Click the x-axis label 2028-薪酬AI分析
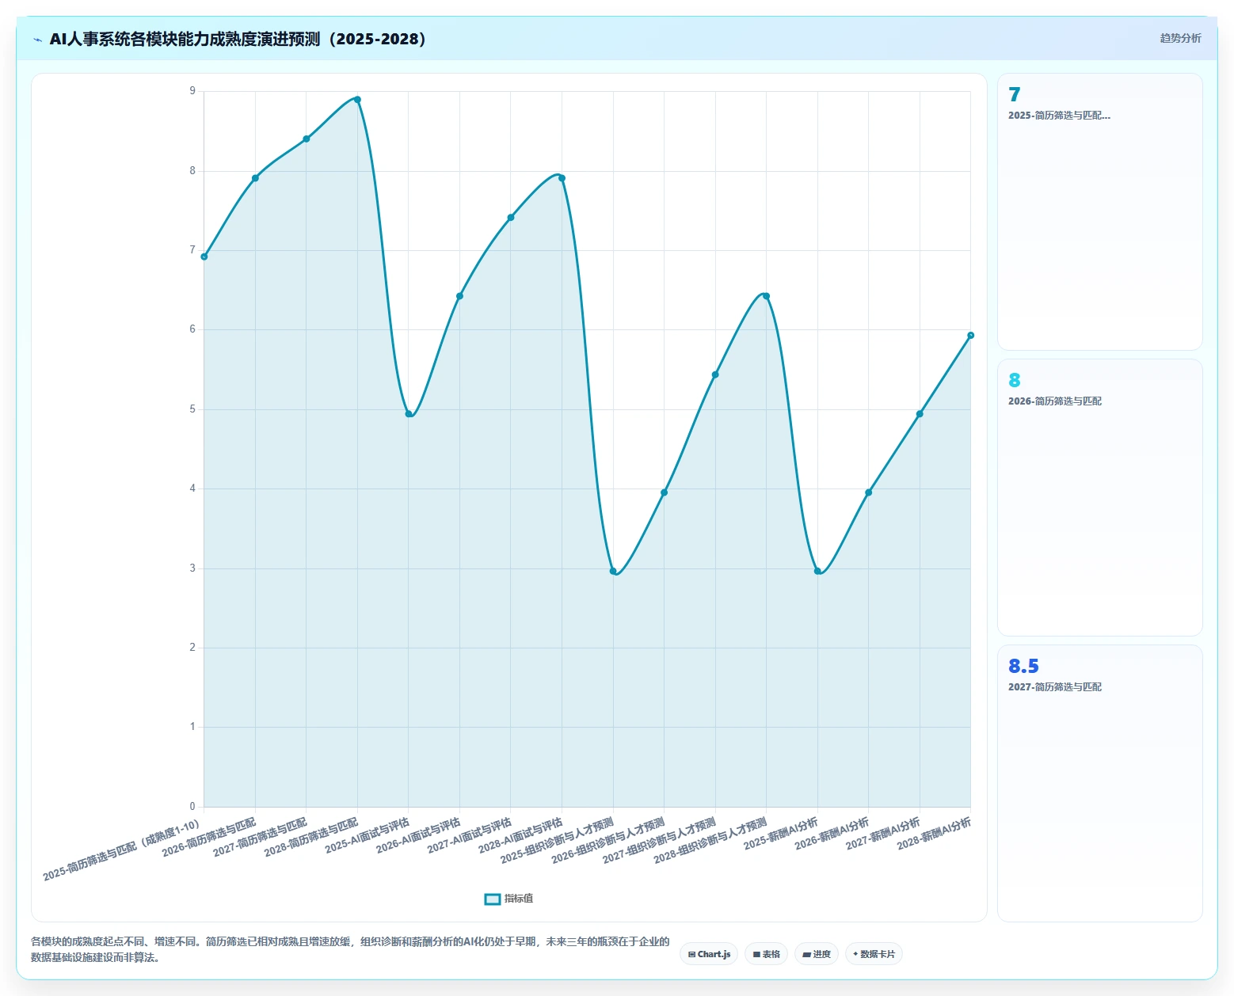The image size is (1234, 996). pyautogui.click(x=934, y=834)
